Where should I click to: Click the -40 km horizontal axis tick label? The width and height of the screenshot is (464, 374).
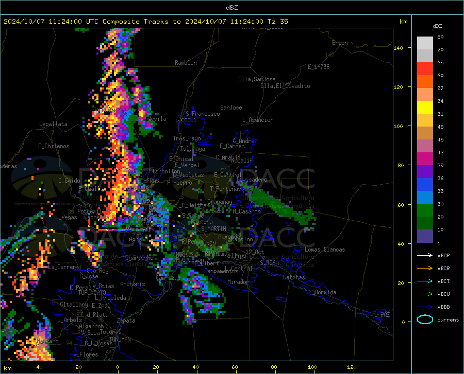38,367
